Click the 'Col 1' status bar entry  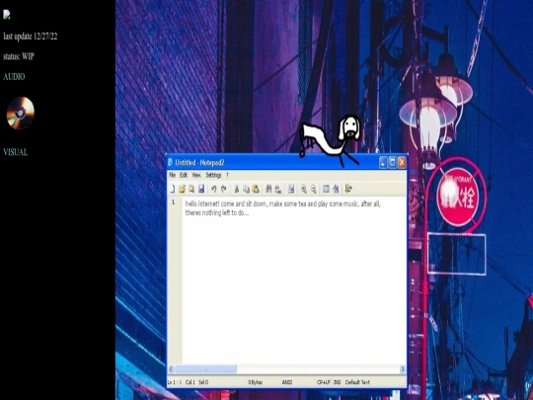(x=190, y=382)
